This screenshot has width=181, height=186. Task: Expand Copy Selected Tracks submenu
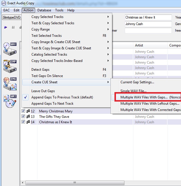pyautogui.click(x=67, y=17)
